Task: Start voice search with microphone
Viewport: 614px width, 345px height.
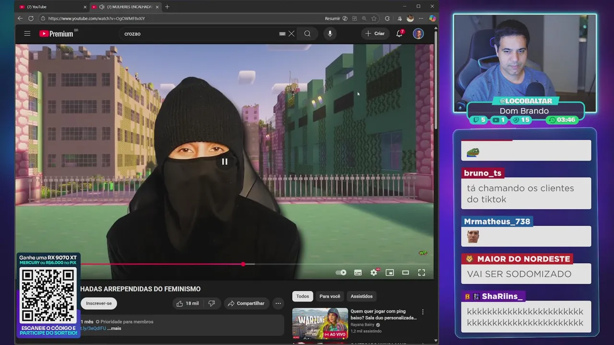Action: point(330,34)
